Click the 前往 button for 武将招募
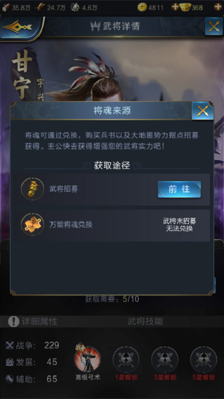 [x=179, y=189]
